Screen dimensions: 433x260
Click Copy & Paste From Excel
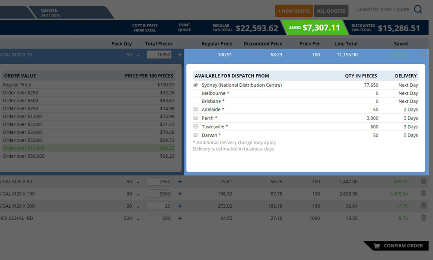[145, 28]
